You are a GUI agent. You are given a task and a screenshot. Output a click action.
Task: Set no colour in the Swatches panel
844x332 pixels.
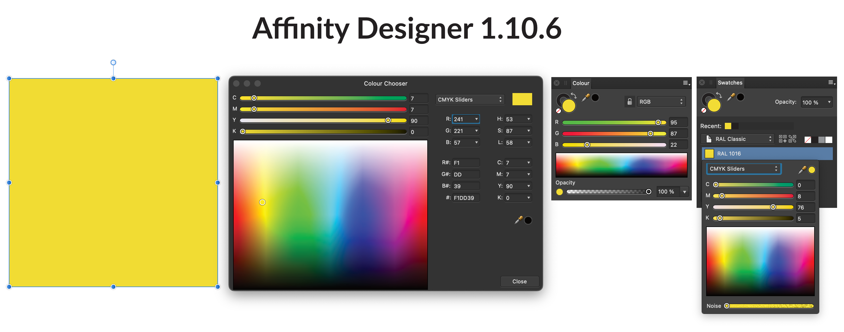(x=704, y=111)
